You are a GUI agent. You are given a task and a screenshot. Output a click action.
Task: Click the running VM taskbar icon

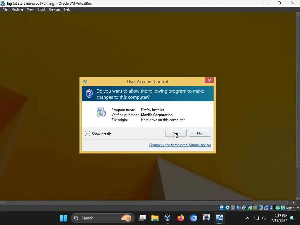(219, 218)
